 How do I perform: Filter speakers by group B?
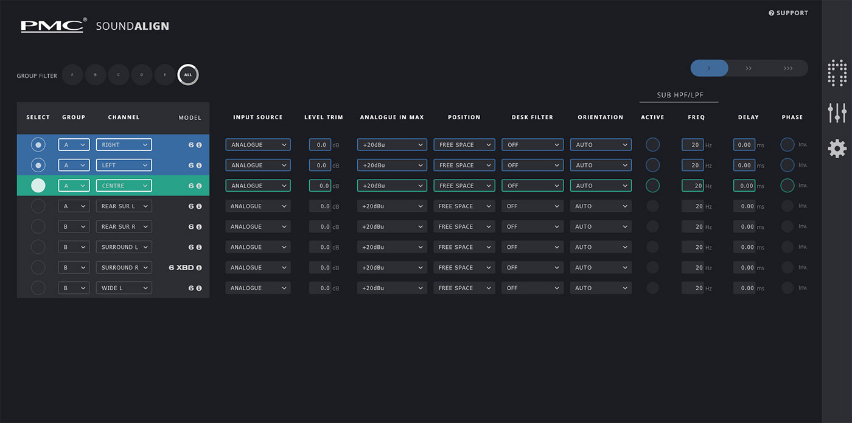(96, 75)
